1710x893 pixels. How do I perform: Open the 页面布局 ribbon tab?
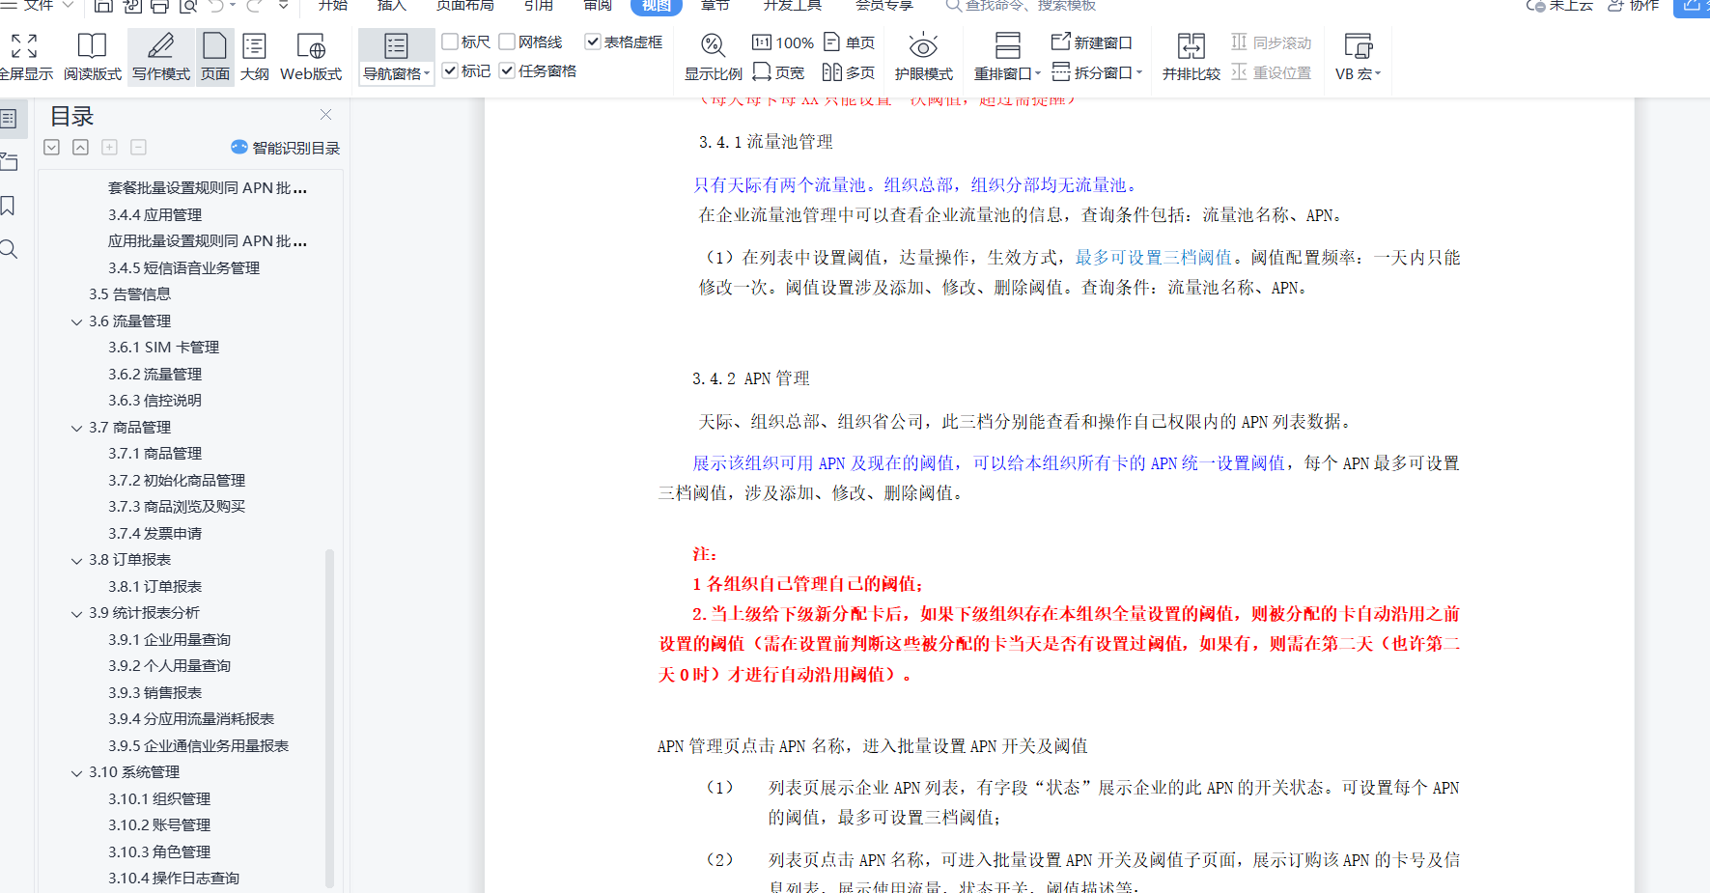coord(464,6)
